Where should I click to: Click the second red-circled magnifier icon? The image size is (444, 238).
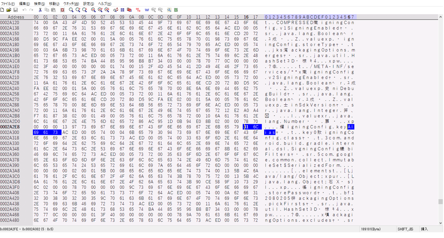point(100,10)
